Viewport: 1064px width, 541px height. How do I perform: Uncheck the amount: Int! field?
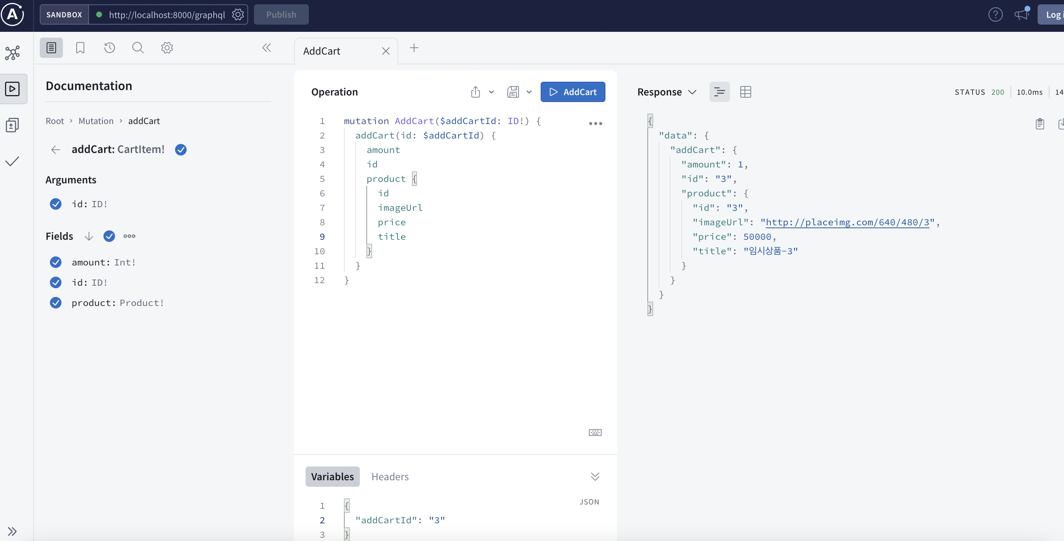click(x=56, y=262)
